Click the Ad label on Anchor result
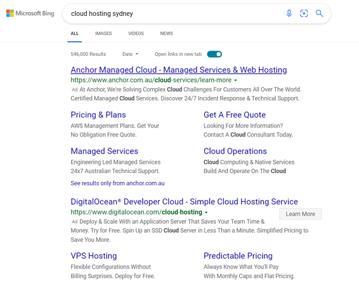The width and height of the screenshot is (359, 288). (x=74, y=89)
